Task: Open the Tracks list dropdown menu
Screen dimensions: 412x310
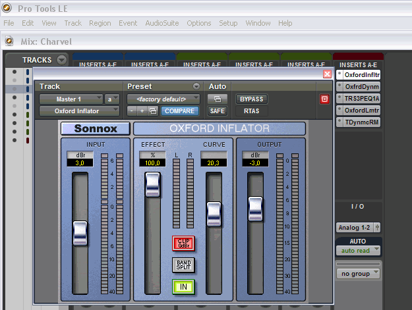Action: pyautogui.click(x=62, y=60)
